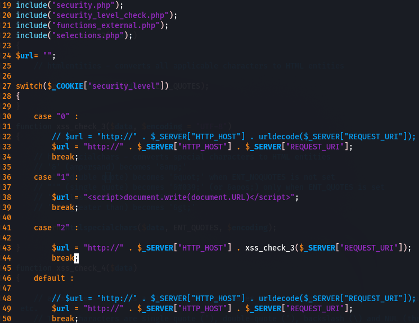Click "REQUEST_URI" string on line 33

coord(315,147)
